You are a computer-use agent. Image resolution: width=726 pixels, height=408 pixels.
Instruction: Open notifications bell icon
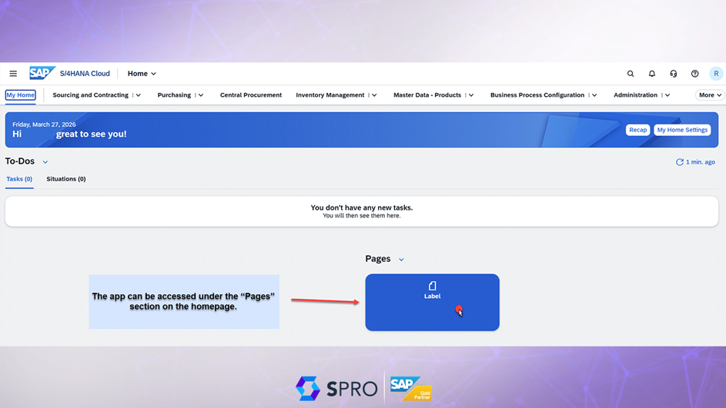point(652,74)
